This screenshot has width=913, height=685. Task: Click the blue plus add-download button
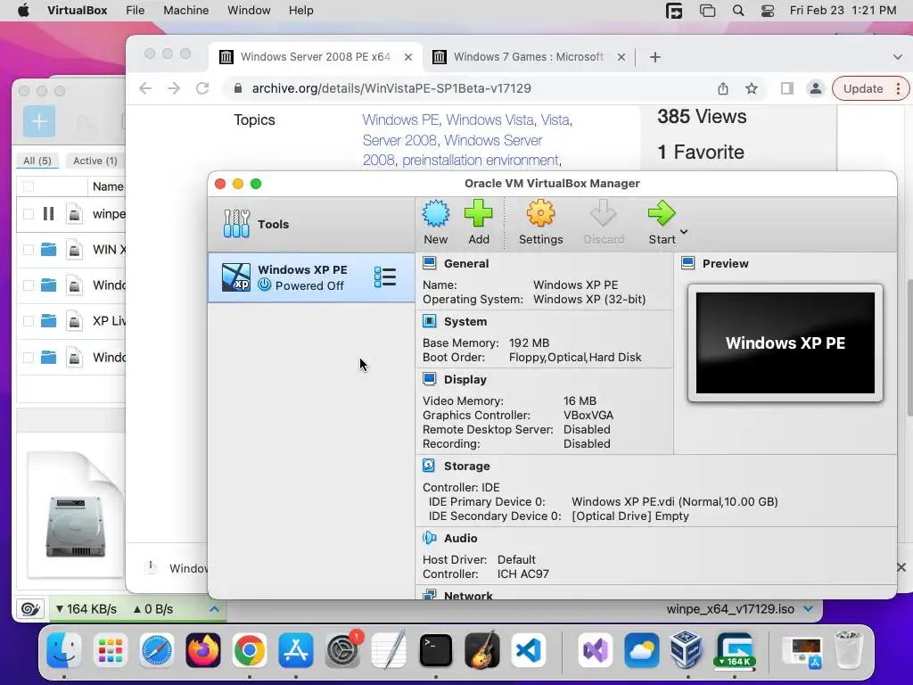tap(39, 121)
